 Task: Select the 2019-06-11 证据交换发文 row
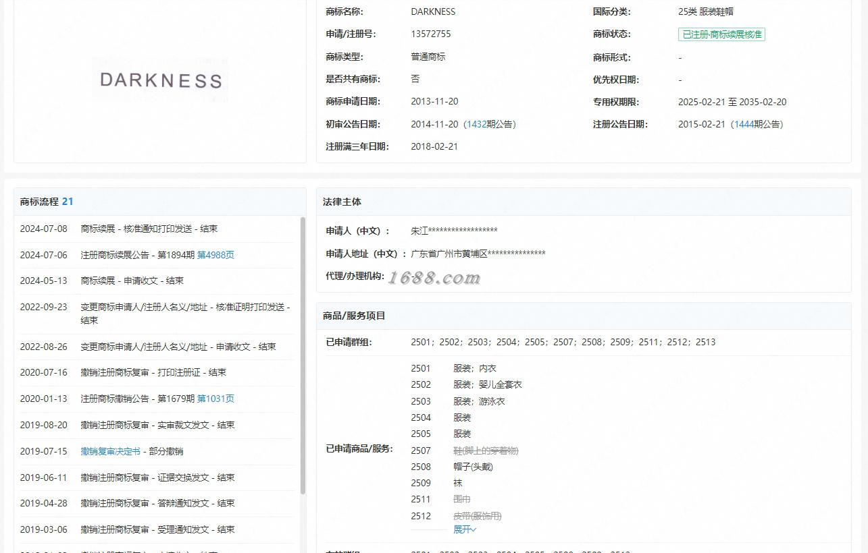pyautogui.click(x=157, y=477)
